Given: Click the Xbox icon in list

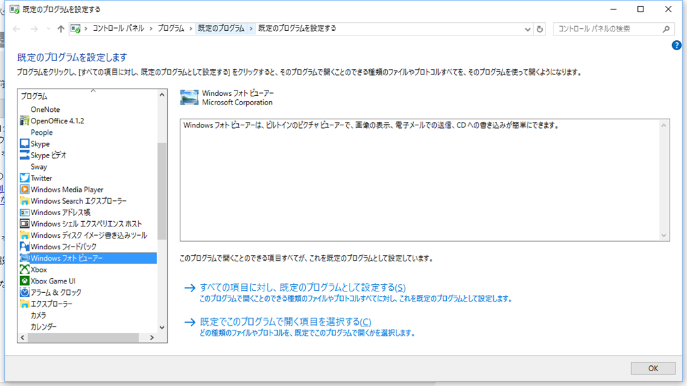Looking at the screenshot, I should click(25, 269).
